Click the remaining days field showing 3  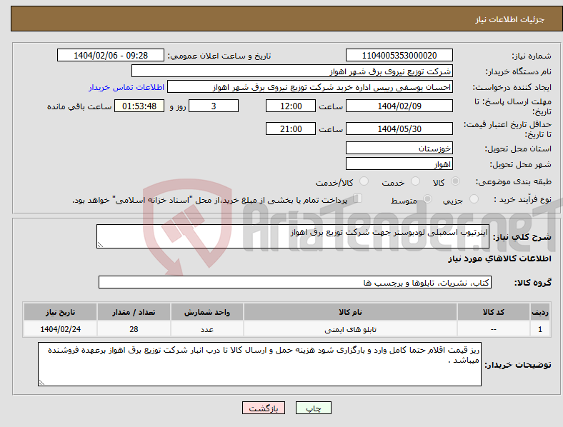coord(214,106)
